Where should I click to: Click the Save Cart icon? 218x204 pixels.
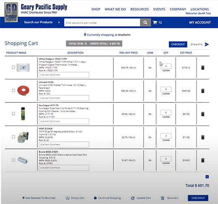point(163,198)
